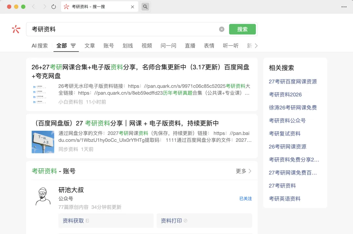Search related 27考研资料
This screenshot has height=234, width=353.
pos(282,186)
